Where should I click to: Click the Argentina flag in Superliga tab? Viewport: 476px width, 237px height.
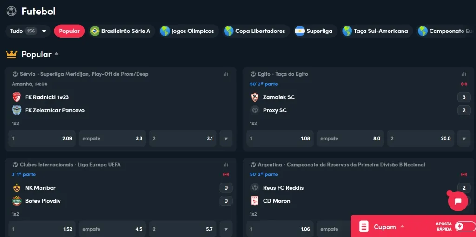tap(300, 31)
